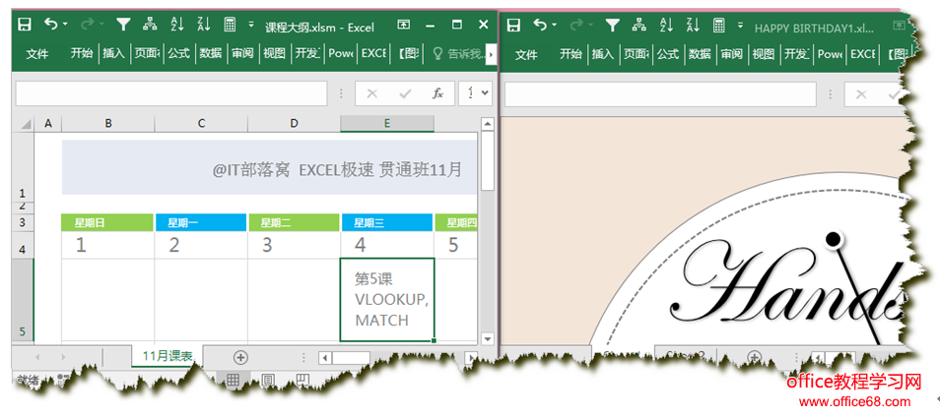Save the HAPPY BIRTHDAY1 workbook
Image resolution: width=940 pixels, height=418 pixels.
coord(513,25)
